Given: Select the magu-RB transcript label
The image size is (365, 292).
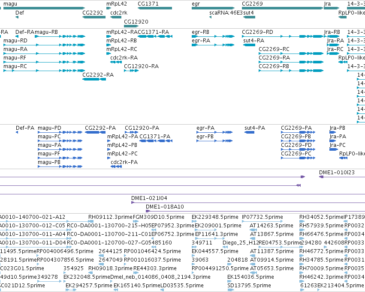Looking at the screenshot, I should 46,32.
